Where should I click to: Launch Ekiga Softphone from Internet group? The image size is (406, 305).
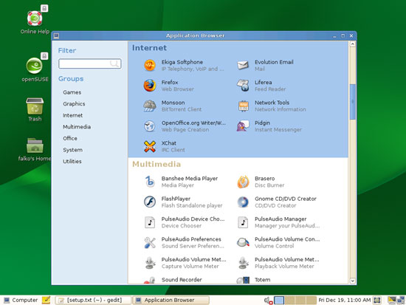[184, 65]
